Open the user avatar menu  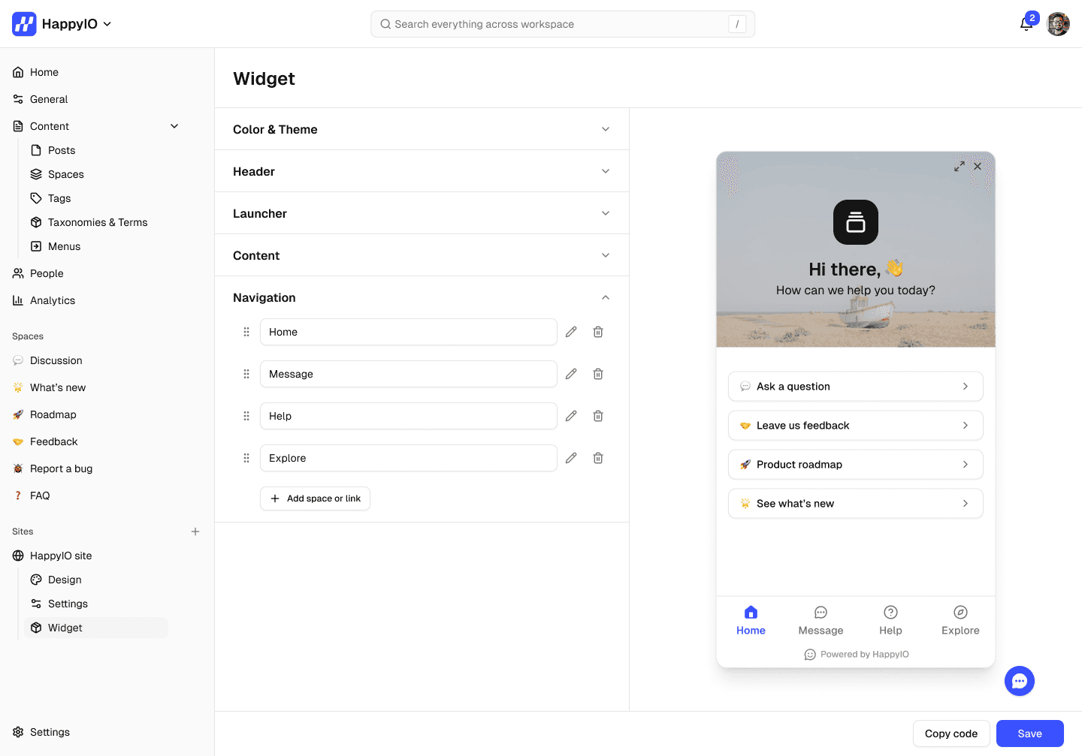1058,24
